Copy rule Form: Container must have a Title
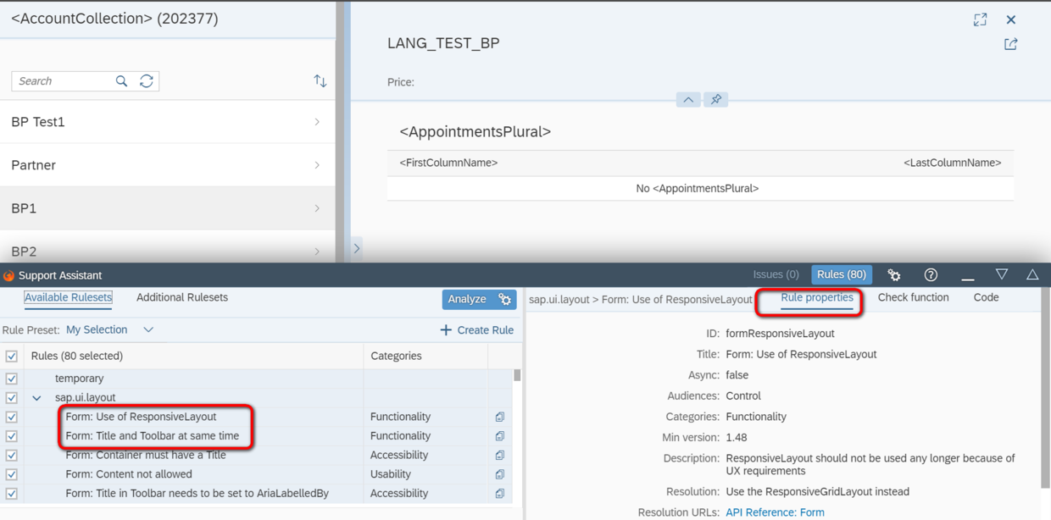 500,456
